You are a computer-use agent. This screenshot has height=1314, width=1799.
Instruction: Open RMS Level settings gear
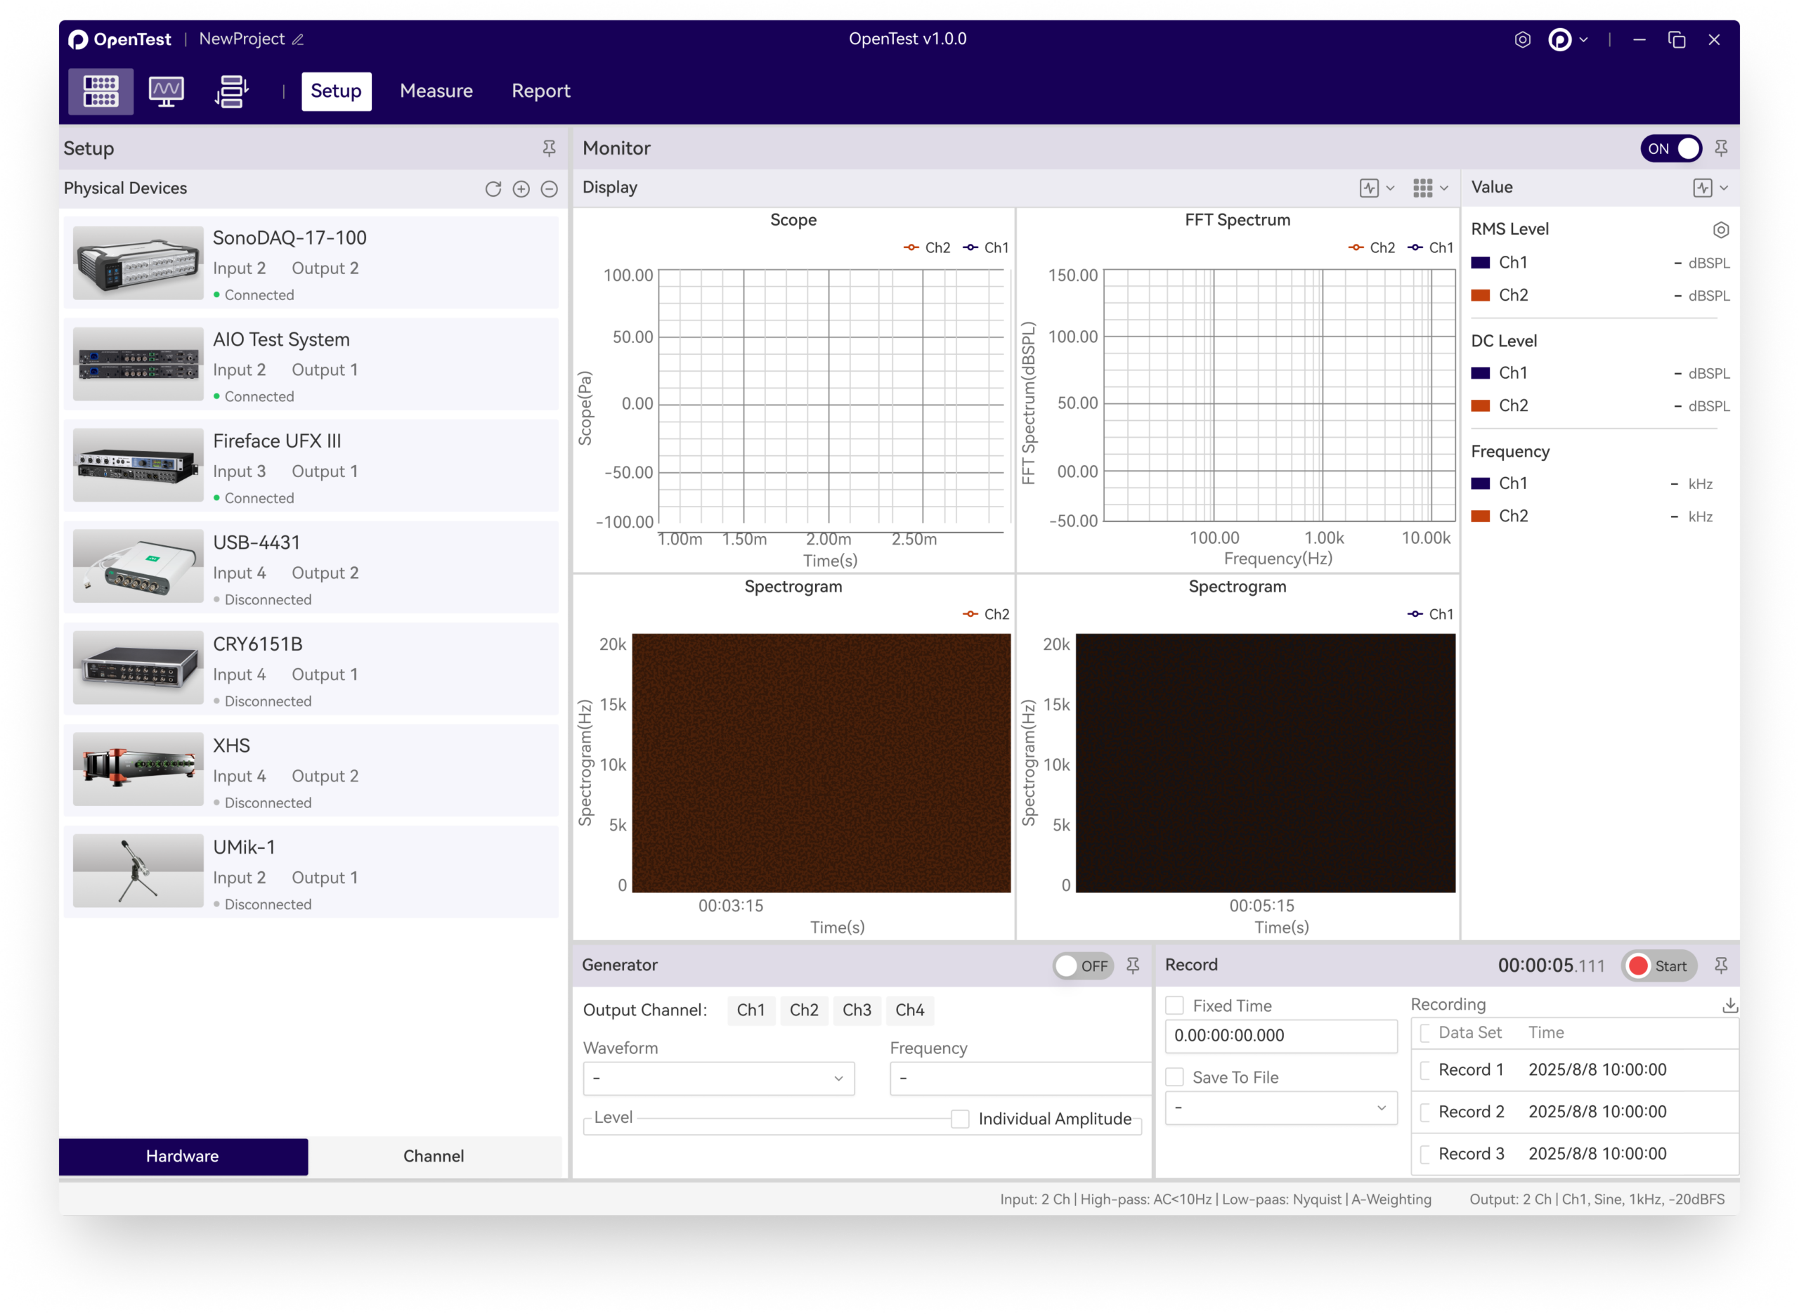click(1720, 230)
